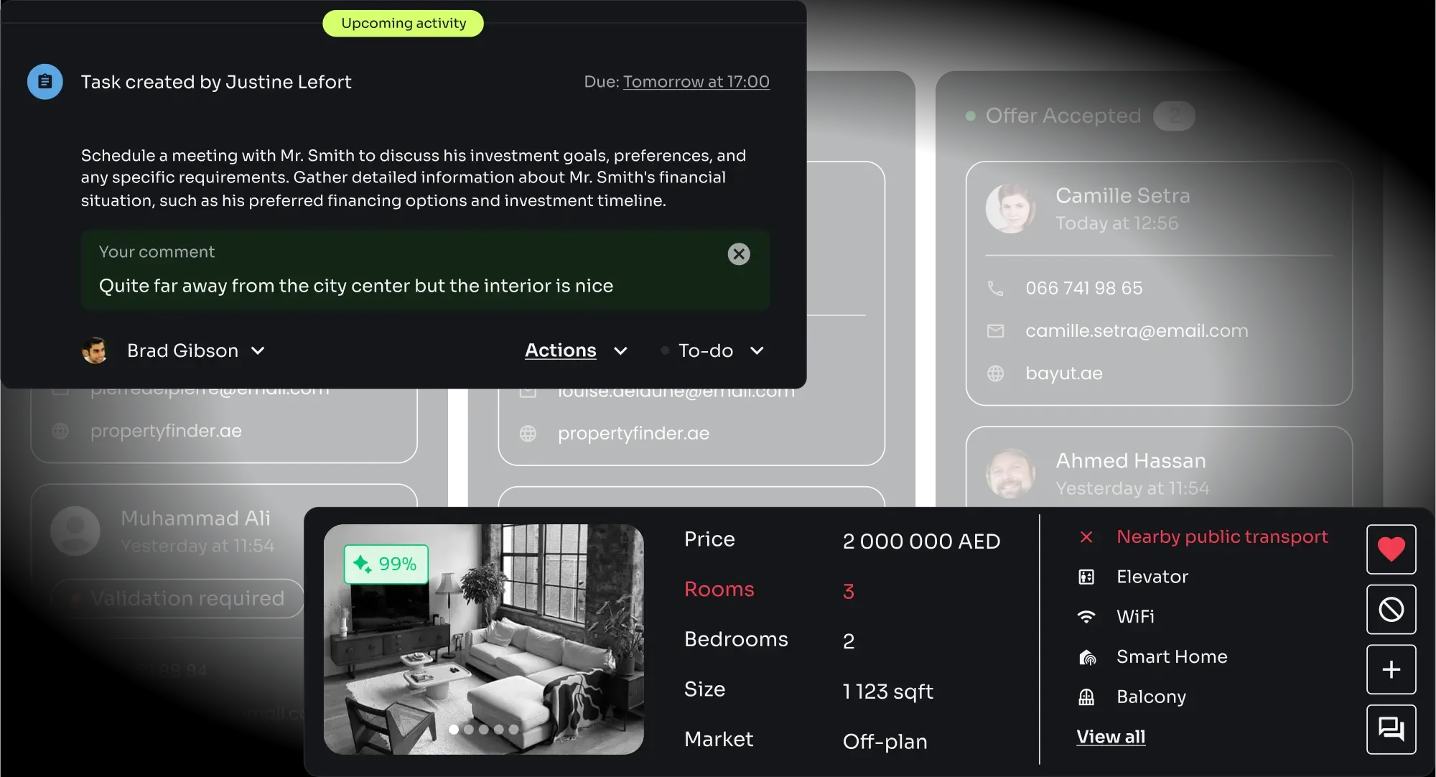Viewport: 1436px width, 777px height.
Task: Click the WiFi amenity icon
Action: click(x=1086, y=617)
